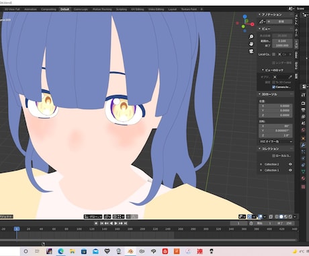Open the annotation pencil dropdown
Image resolution: width=309 pixels, height=256 pixels.
click(x=262, y=22)
